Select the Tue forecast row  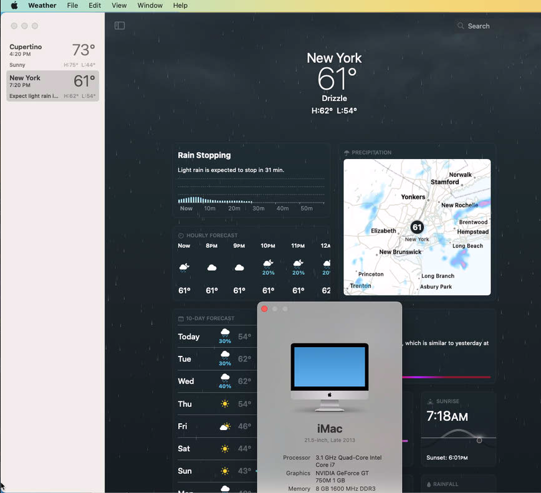218,359
